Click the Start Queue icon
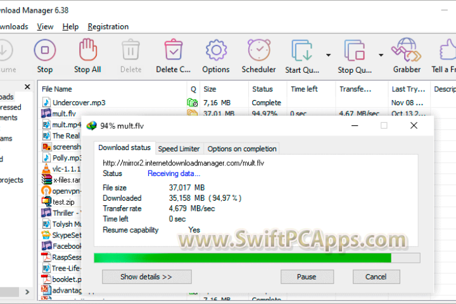The image size is (456, 304). pos(302,50)
